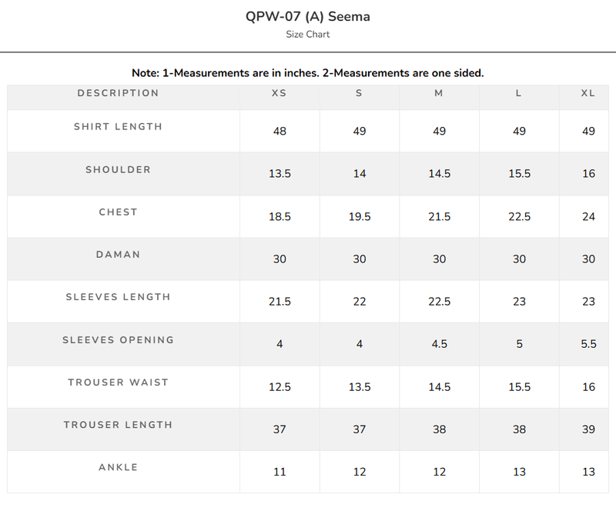Select the L size column header

[x=518, y=93]
